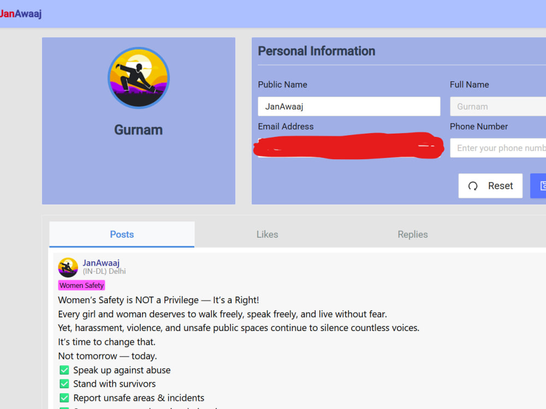Click the Email Address label

coord(286,127)
